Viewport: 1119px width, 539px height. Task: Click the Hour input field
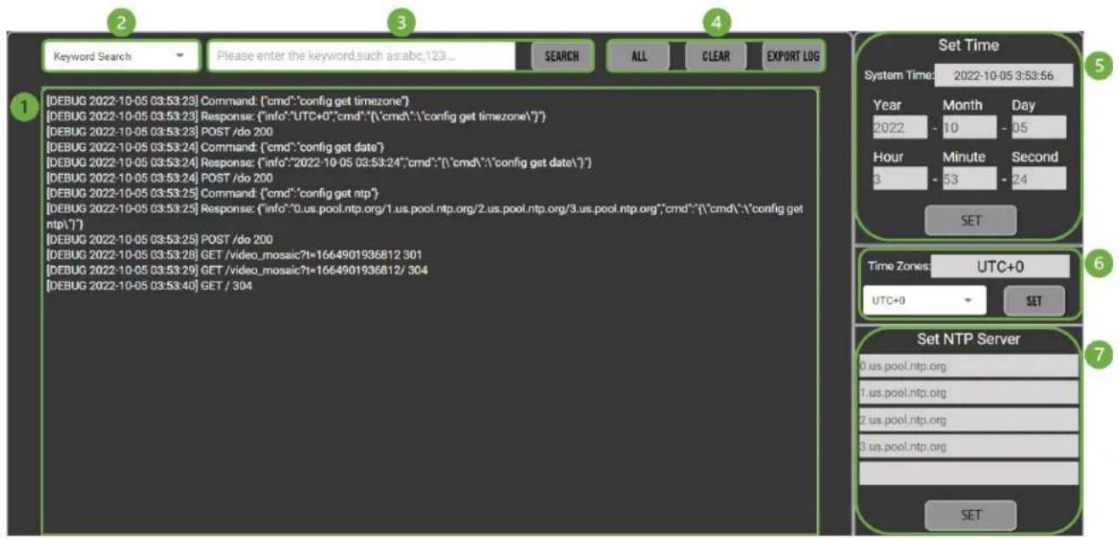pyautogui.click(x=900, y=179)
